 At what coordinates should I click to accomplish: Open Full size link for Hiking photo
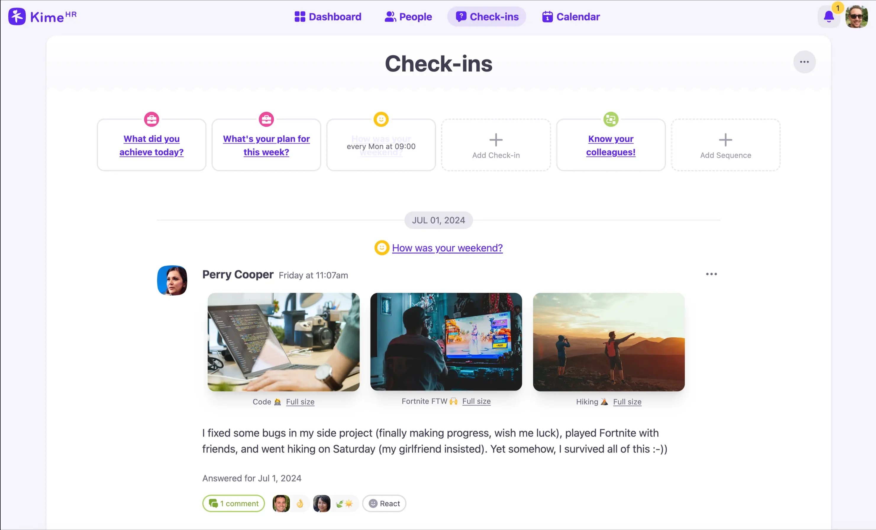pyautogui.click(x=627, y=402)
